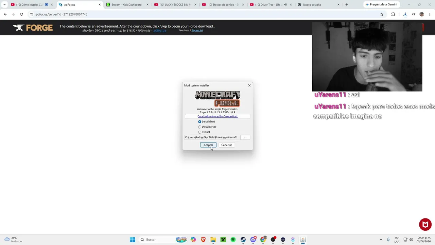Reload the page with the refresh icon

(21, 14)
